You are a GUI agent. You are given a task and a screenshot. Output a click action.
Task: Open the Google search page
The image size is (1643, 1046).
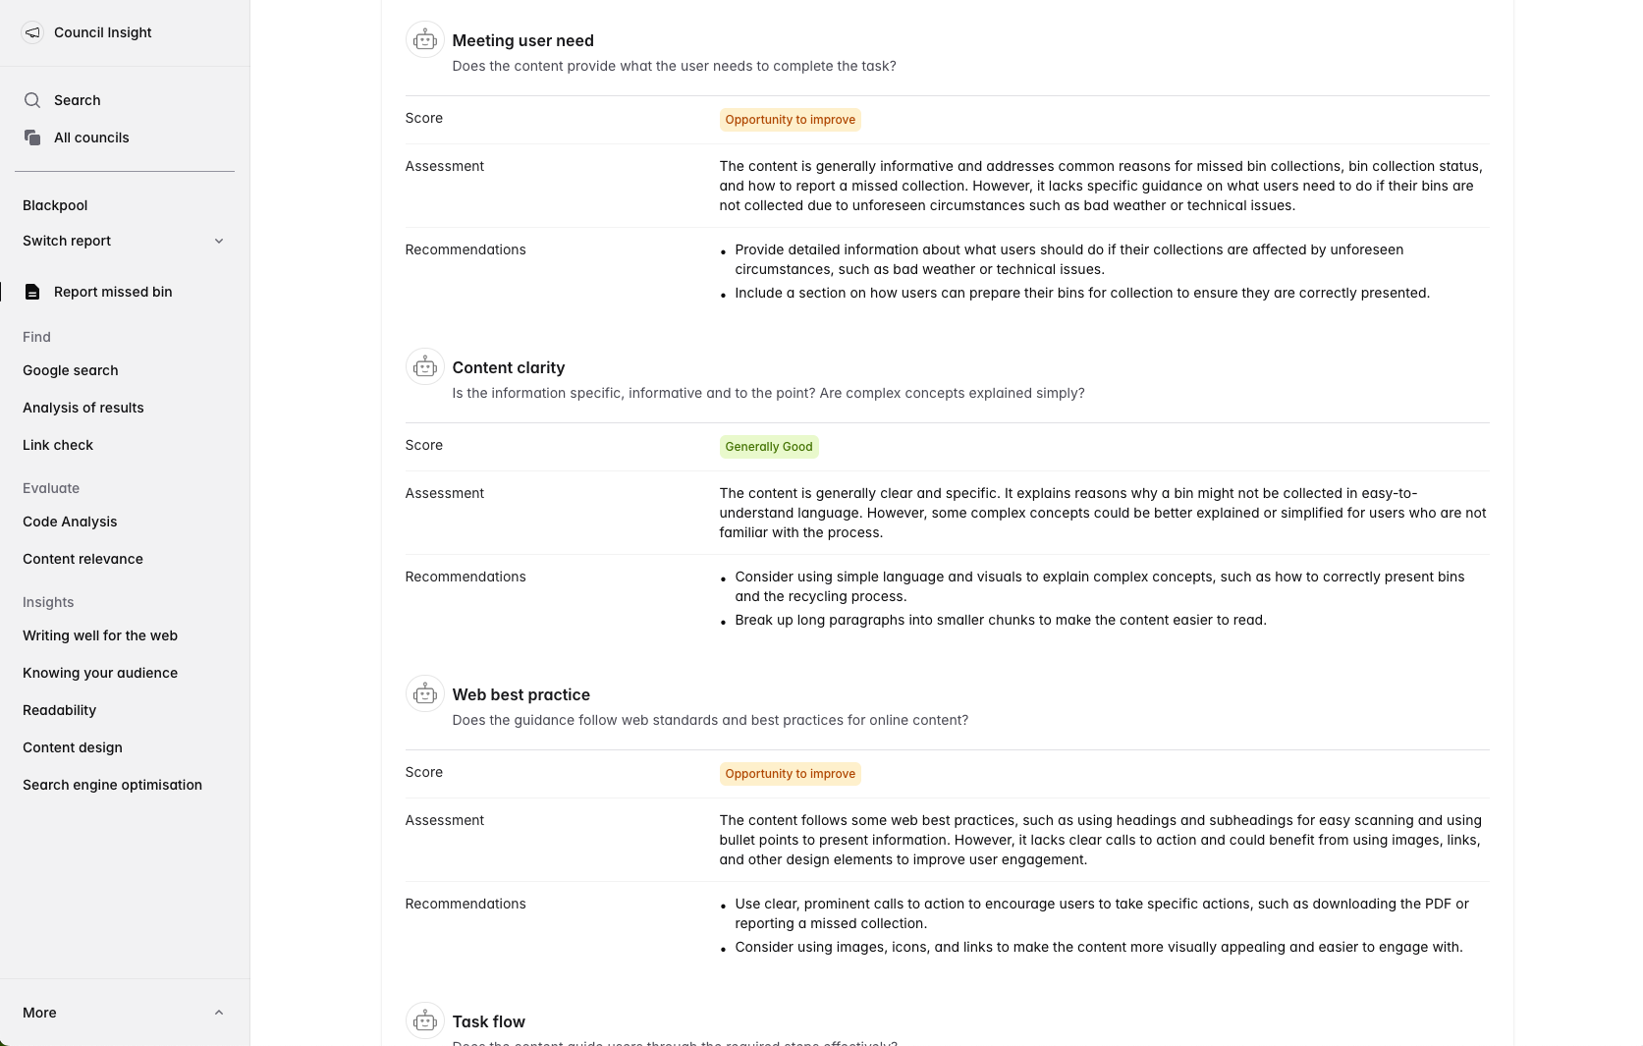[71, 370]
